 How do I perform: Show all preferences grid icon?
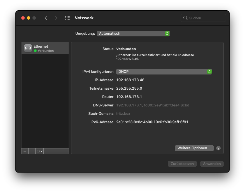point(67,18)
